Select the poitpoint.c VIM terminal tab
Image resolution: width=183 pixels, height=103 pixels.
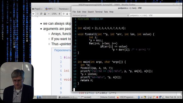click(156, 15)
